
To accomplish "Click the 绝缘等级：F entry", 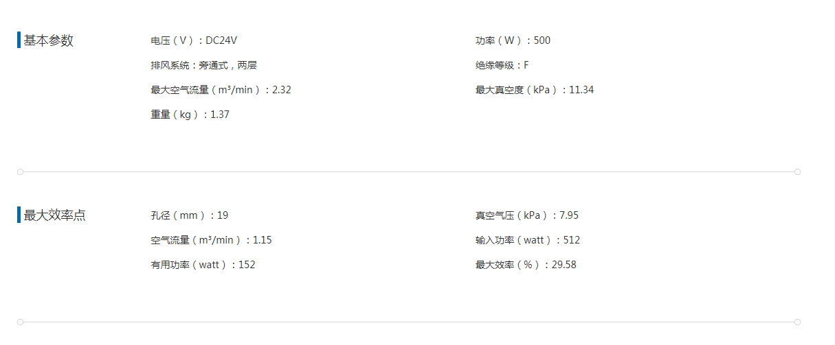I will (502, 65).
